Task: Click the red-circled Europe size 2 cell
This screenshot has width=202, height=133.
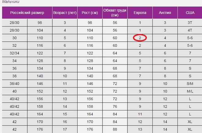Action: 140,38
